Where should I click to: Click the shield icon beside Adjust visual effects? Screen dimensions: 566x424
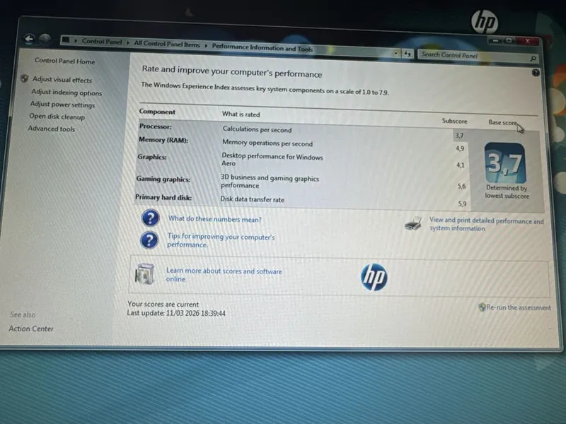[24, 78]
